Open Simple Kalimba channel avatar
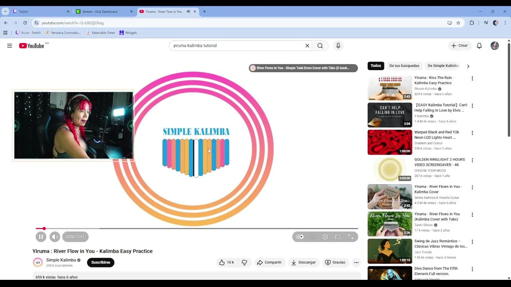 pos(38,262)
